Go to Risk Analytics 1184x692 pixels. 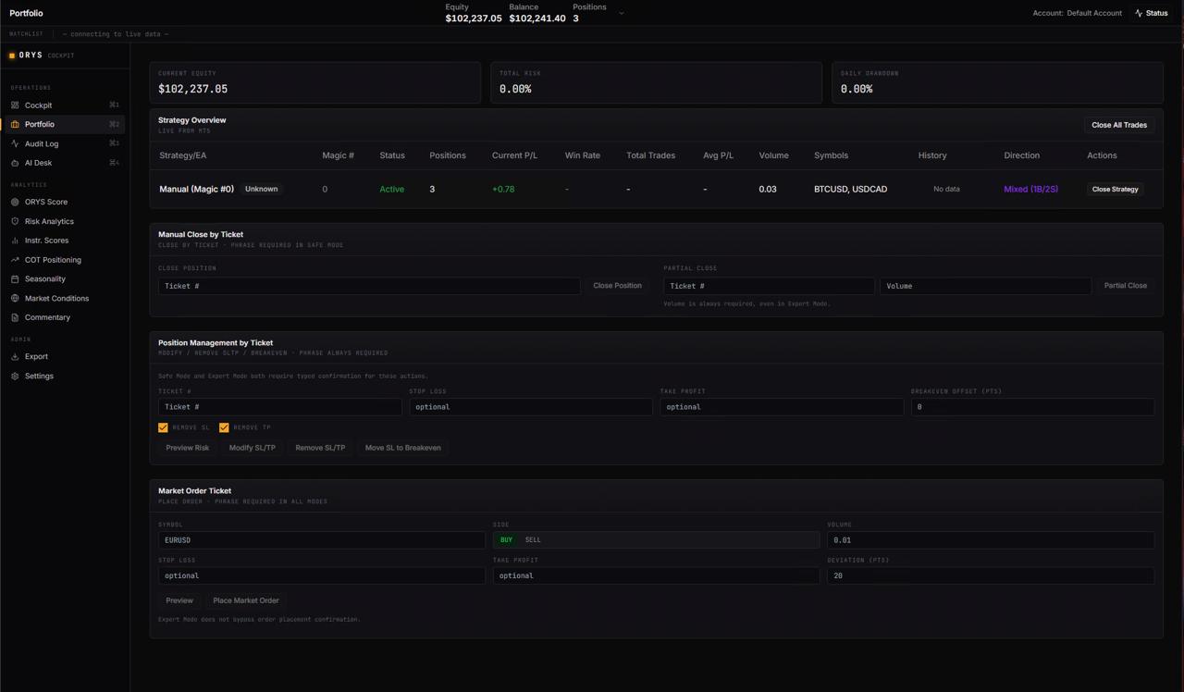pyautogui.click(x=64, y=221)
